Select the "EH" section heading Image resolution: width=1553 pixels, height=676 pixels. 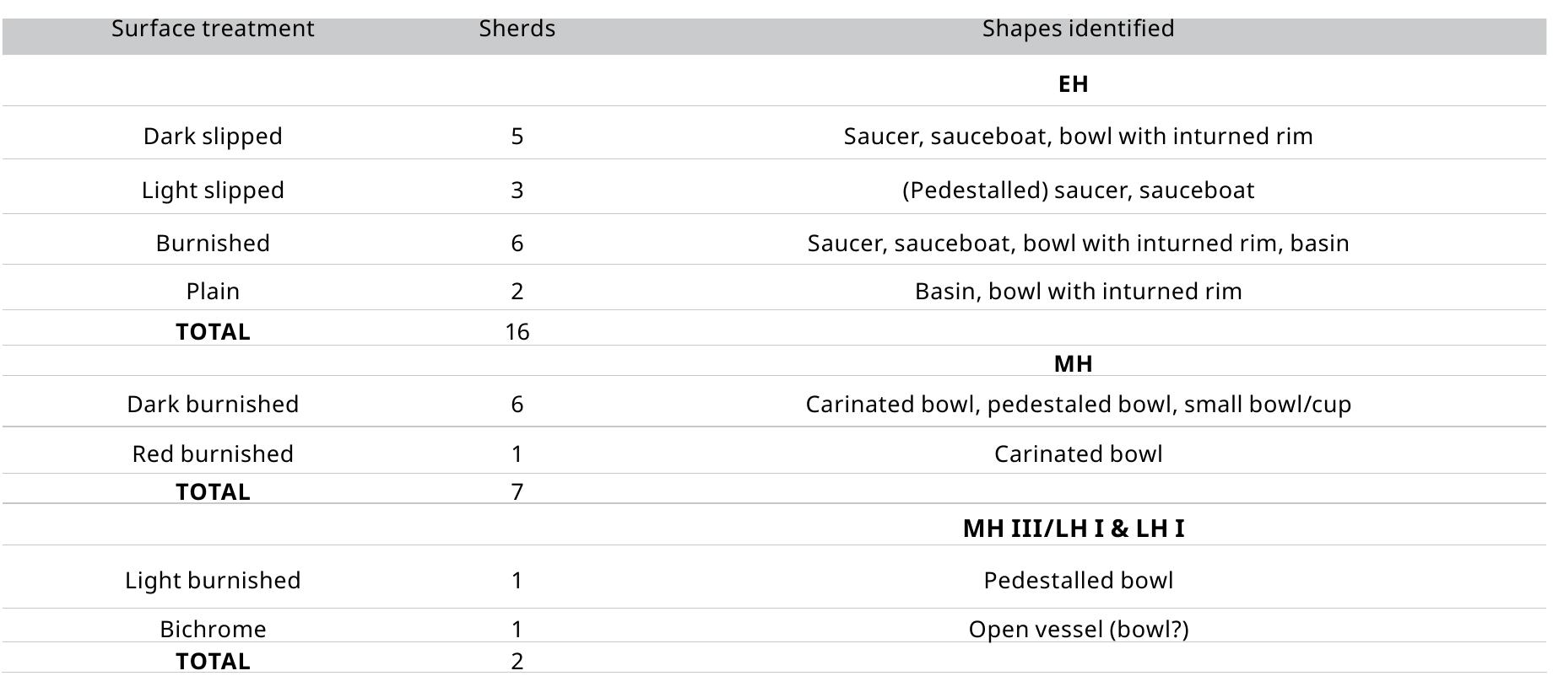pyautogui.click(x=1073, y=84)
